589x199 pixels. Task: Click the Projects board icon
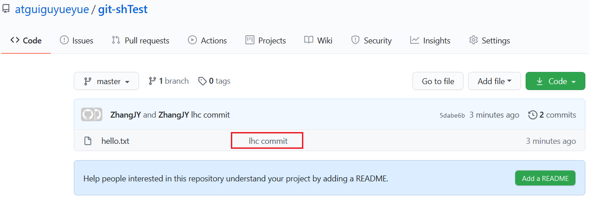pyautogui.click(x=249, y=40)
